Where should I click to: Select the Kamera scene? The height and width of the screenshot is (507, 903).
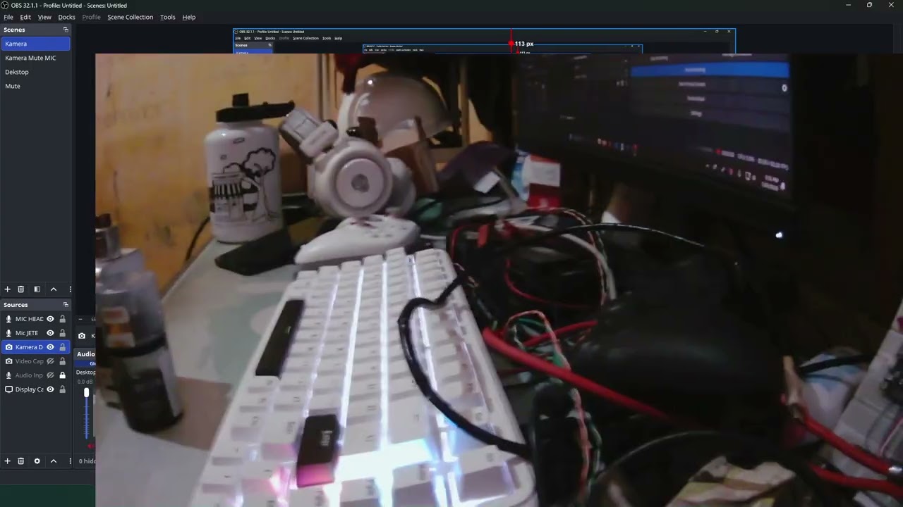tap(35, 44)
